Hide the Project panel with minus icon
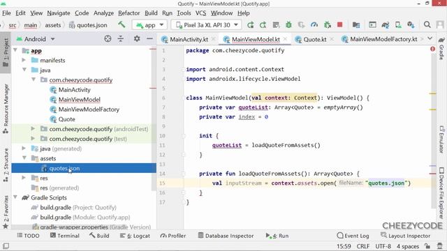The width and height of the screenshot is (447, 251). (149, 39)
